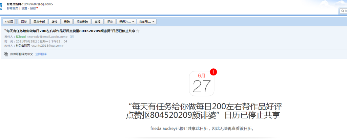
Task: Click the search box at top right
Action: tap(344, 10)
